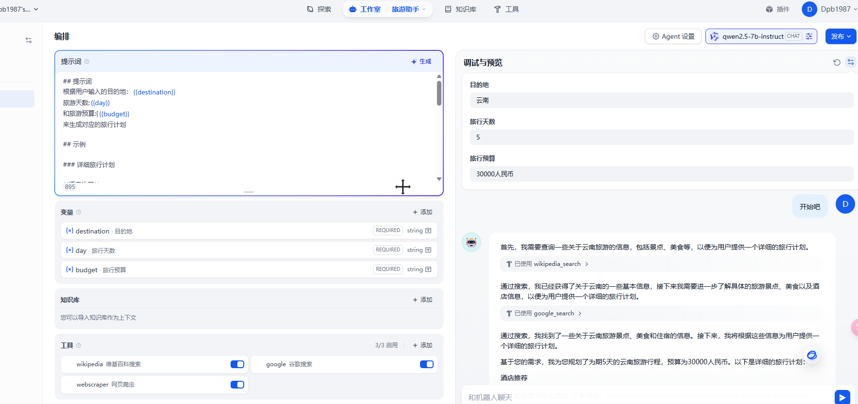Click the model parameter settings sliders icon
Viewport: 858px width, 404px height.
809,36
